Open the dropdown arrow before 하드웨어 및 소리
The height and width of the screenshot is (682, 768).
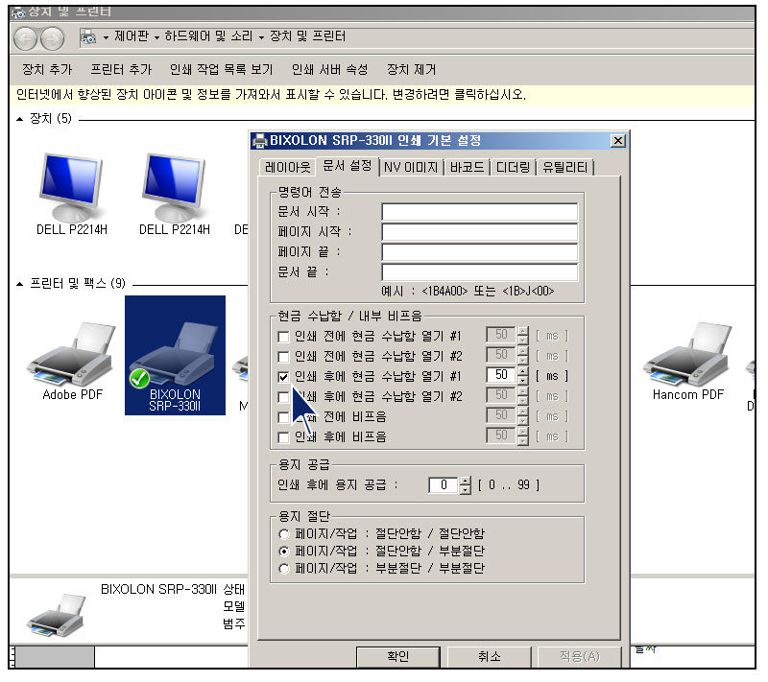(x=156, y=37)
